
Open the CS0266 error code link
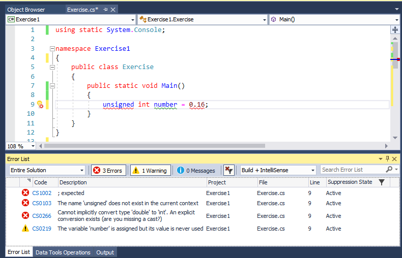tap(42, 216)
